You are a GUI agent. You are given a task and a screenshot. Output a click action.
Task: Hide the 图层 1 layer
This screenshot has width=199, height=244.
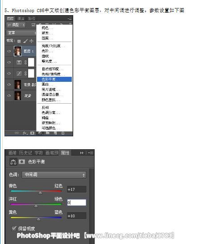9,51
